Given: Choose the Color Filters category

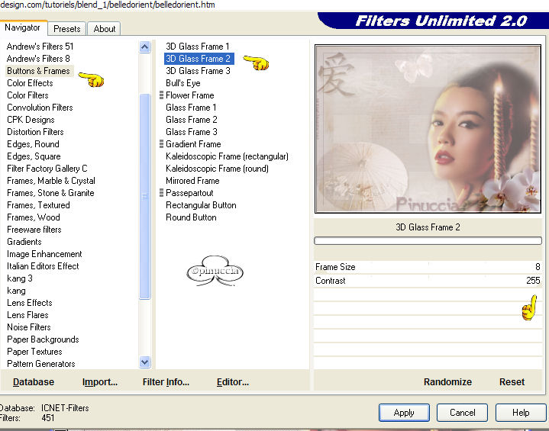Looking at the screenshot, I should [27, 95].
